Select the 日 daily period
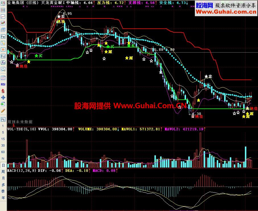Viewport: 258px width, 211px height. pyautogui.click(x=3, y=165)
